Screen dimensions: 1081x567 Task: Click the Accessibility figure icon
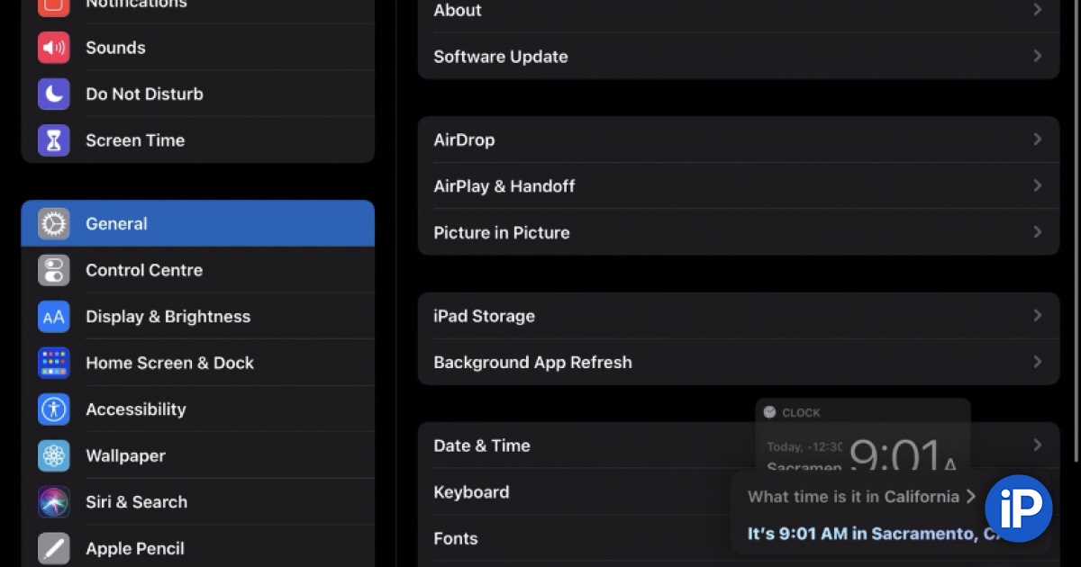click(x=54, y=409)
